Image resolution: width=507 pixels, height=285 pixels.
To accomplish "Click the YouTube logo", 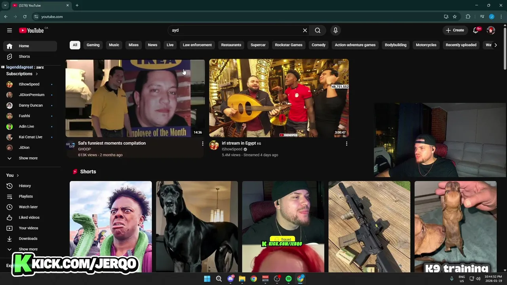I will (x=31, y=30).
